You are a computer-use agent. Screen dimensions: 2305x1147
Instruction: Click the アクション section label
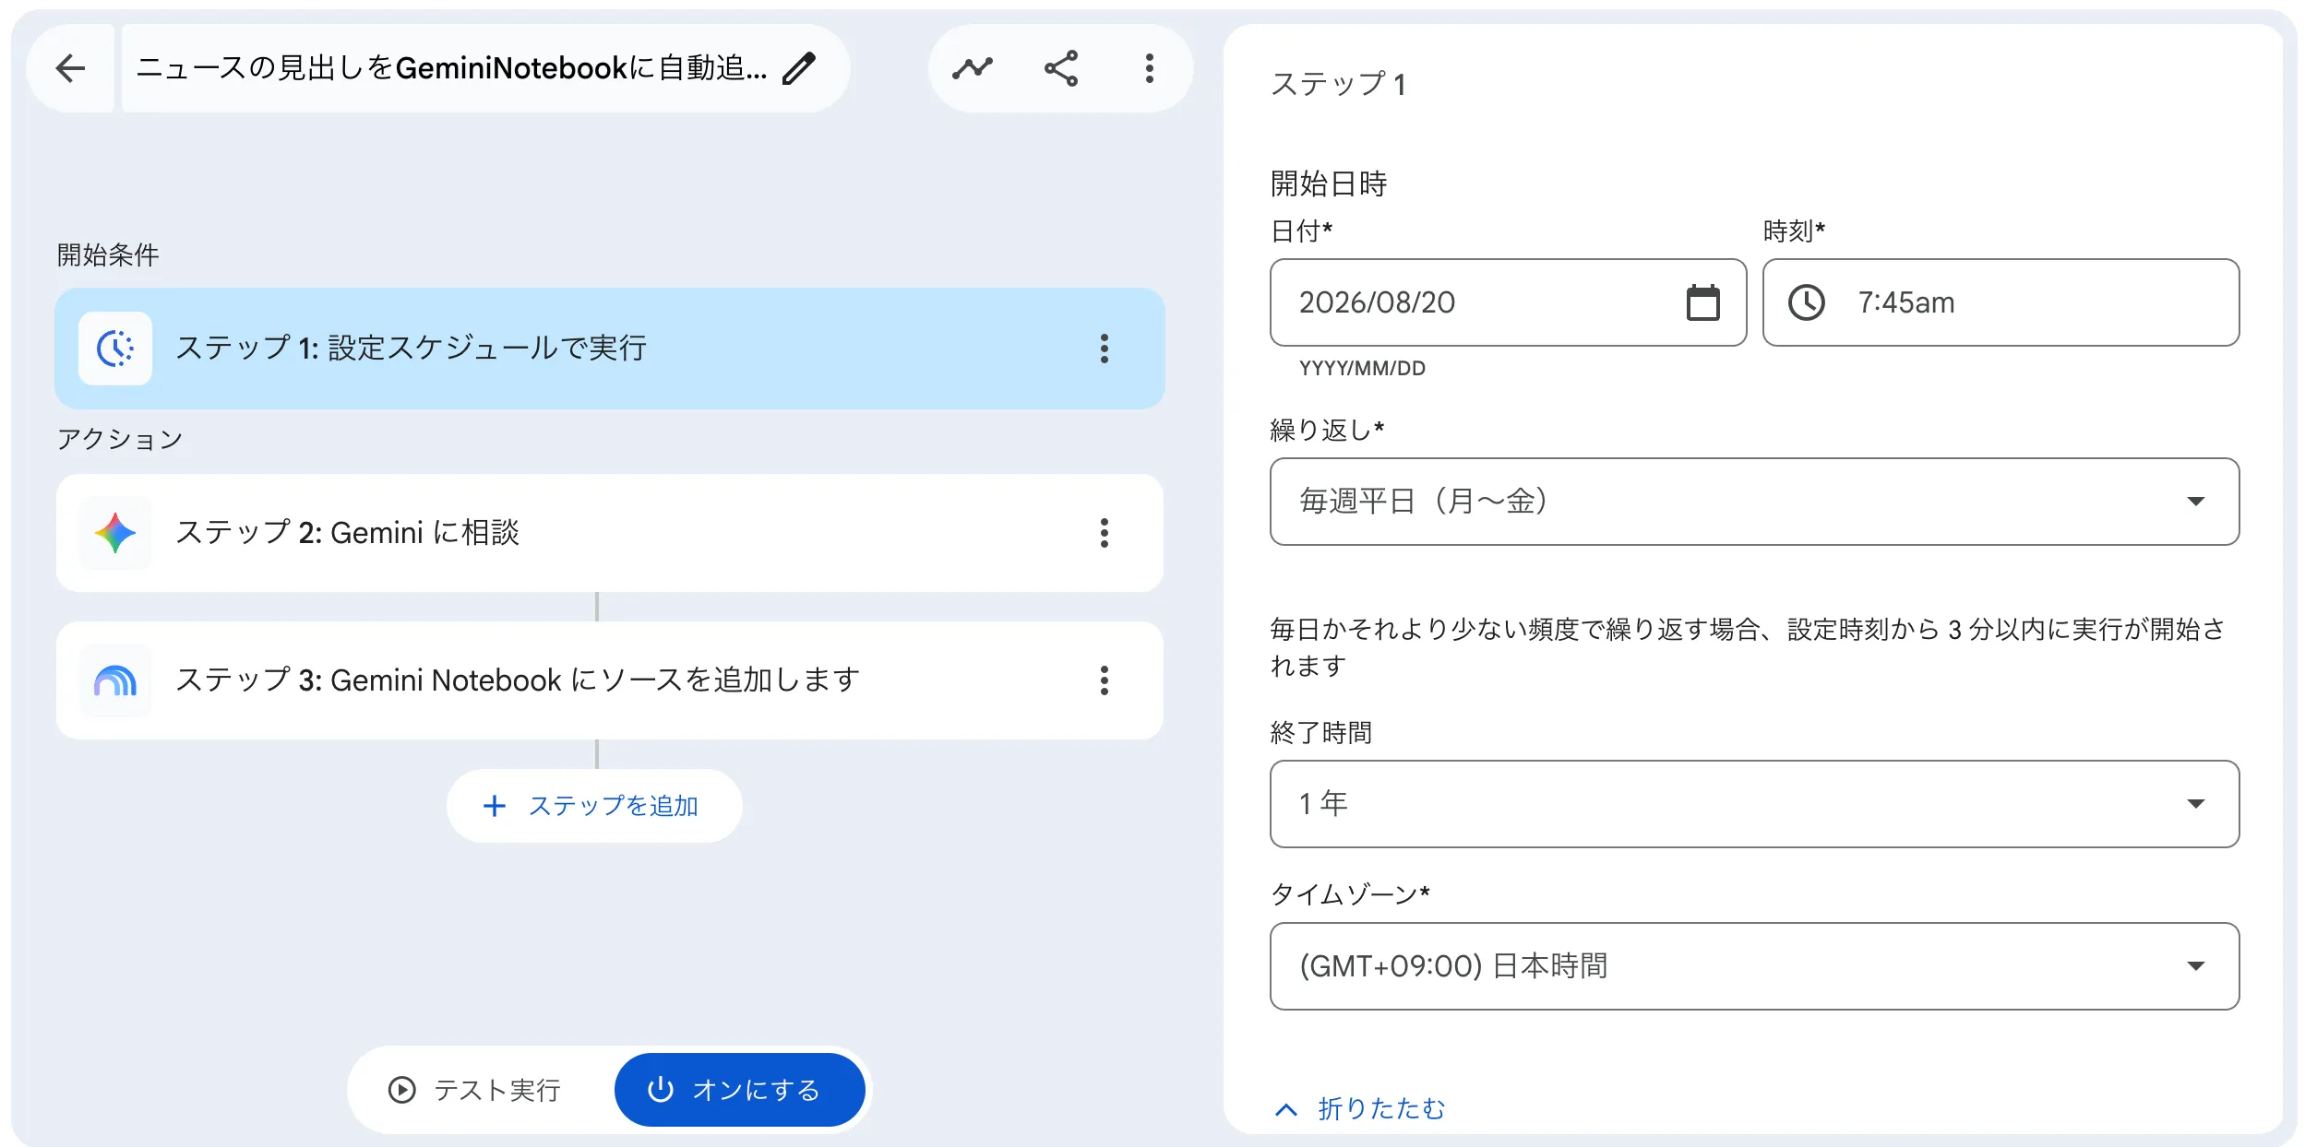120,439
